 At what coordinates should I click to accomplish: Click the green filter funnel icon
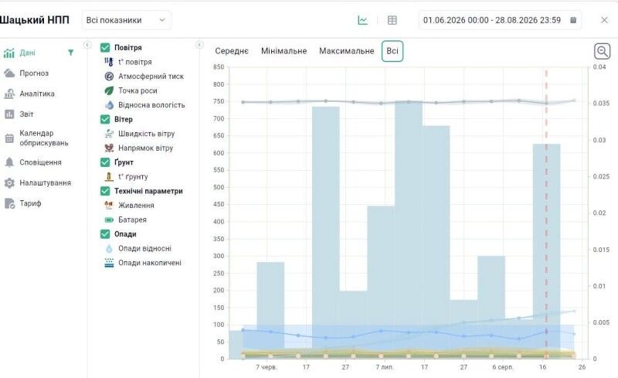[71, 53]
